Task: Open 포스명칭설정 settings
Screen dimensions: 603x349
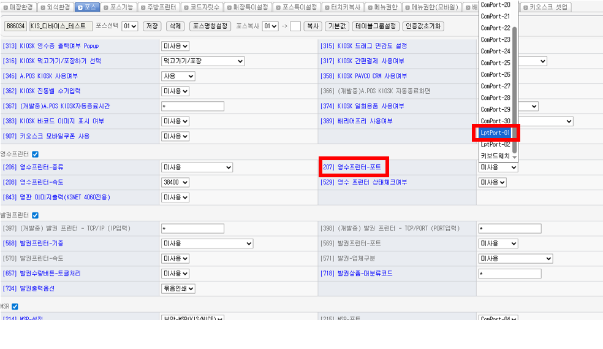Action: 210,26
